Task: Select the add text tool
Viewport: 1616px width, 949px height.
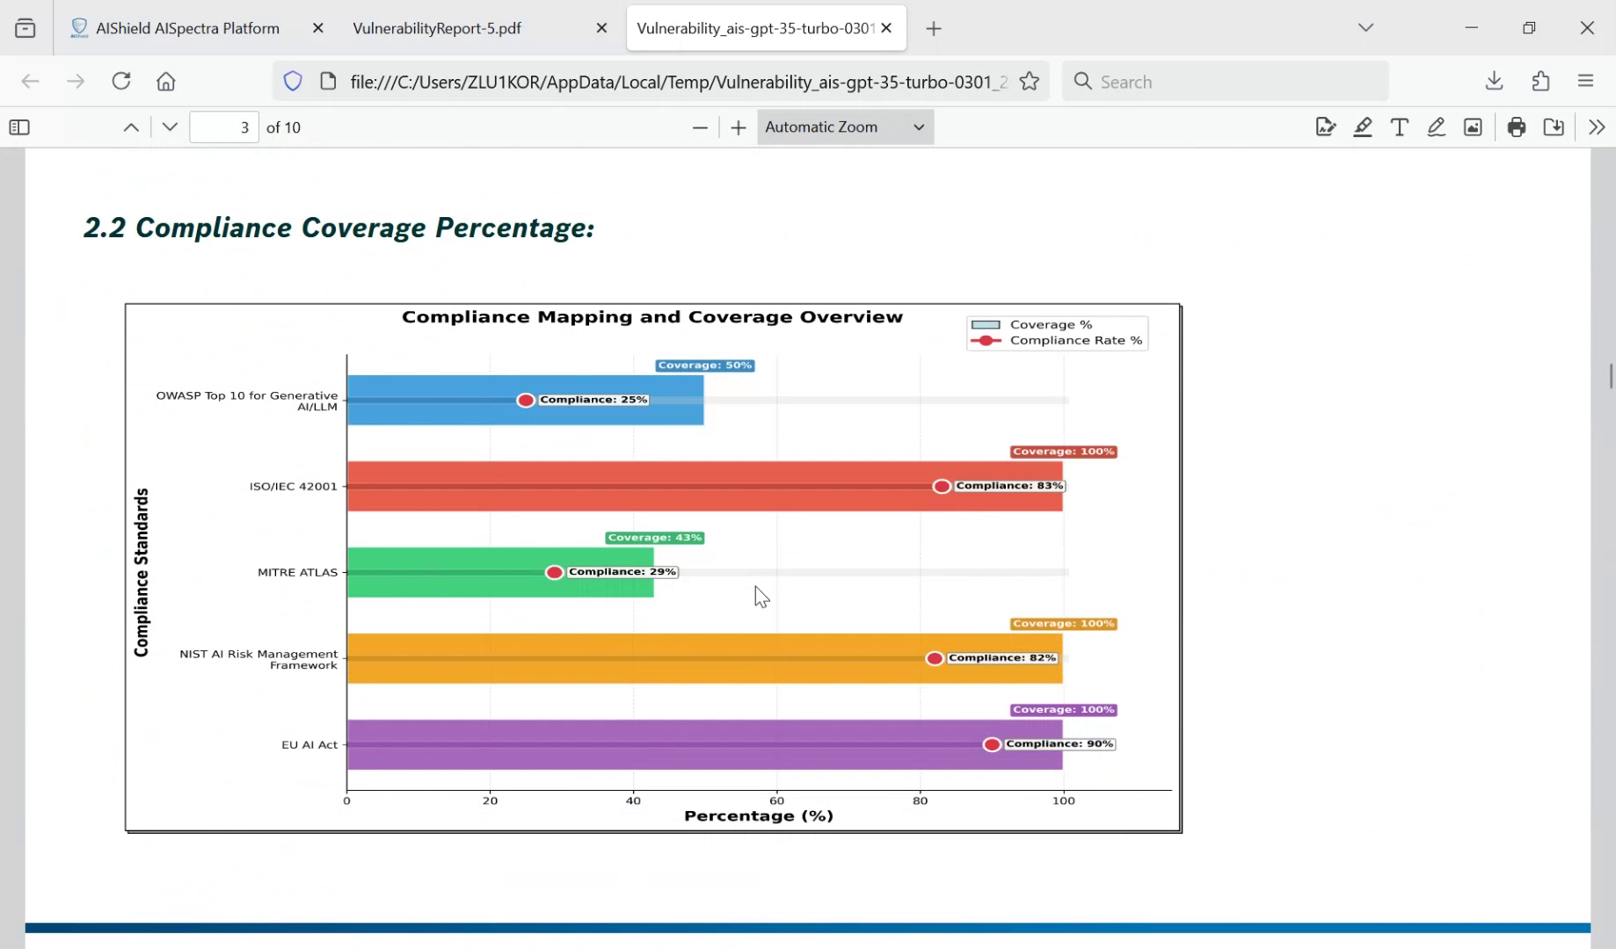Action: point(1399,127)
